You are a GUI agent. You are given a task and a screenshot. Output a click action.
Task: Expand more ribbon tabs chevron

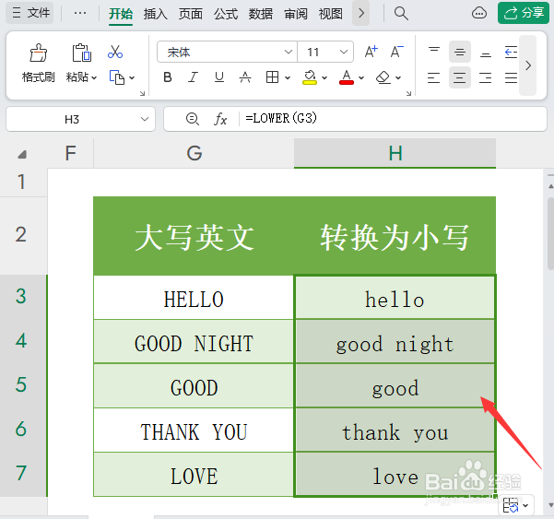[361, 14]
